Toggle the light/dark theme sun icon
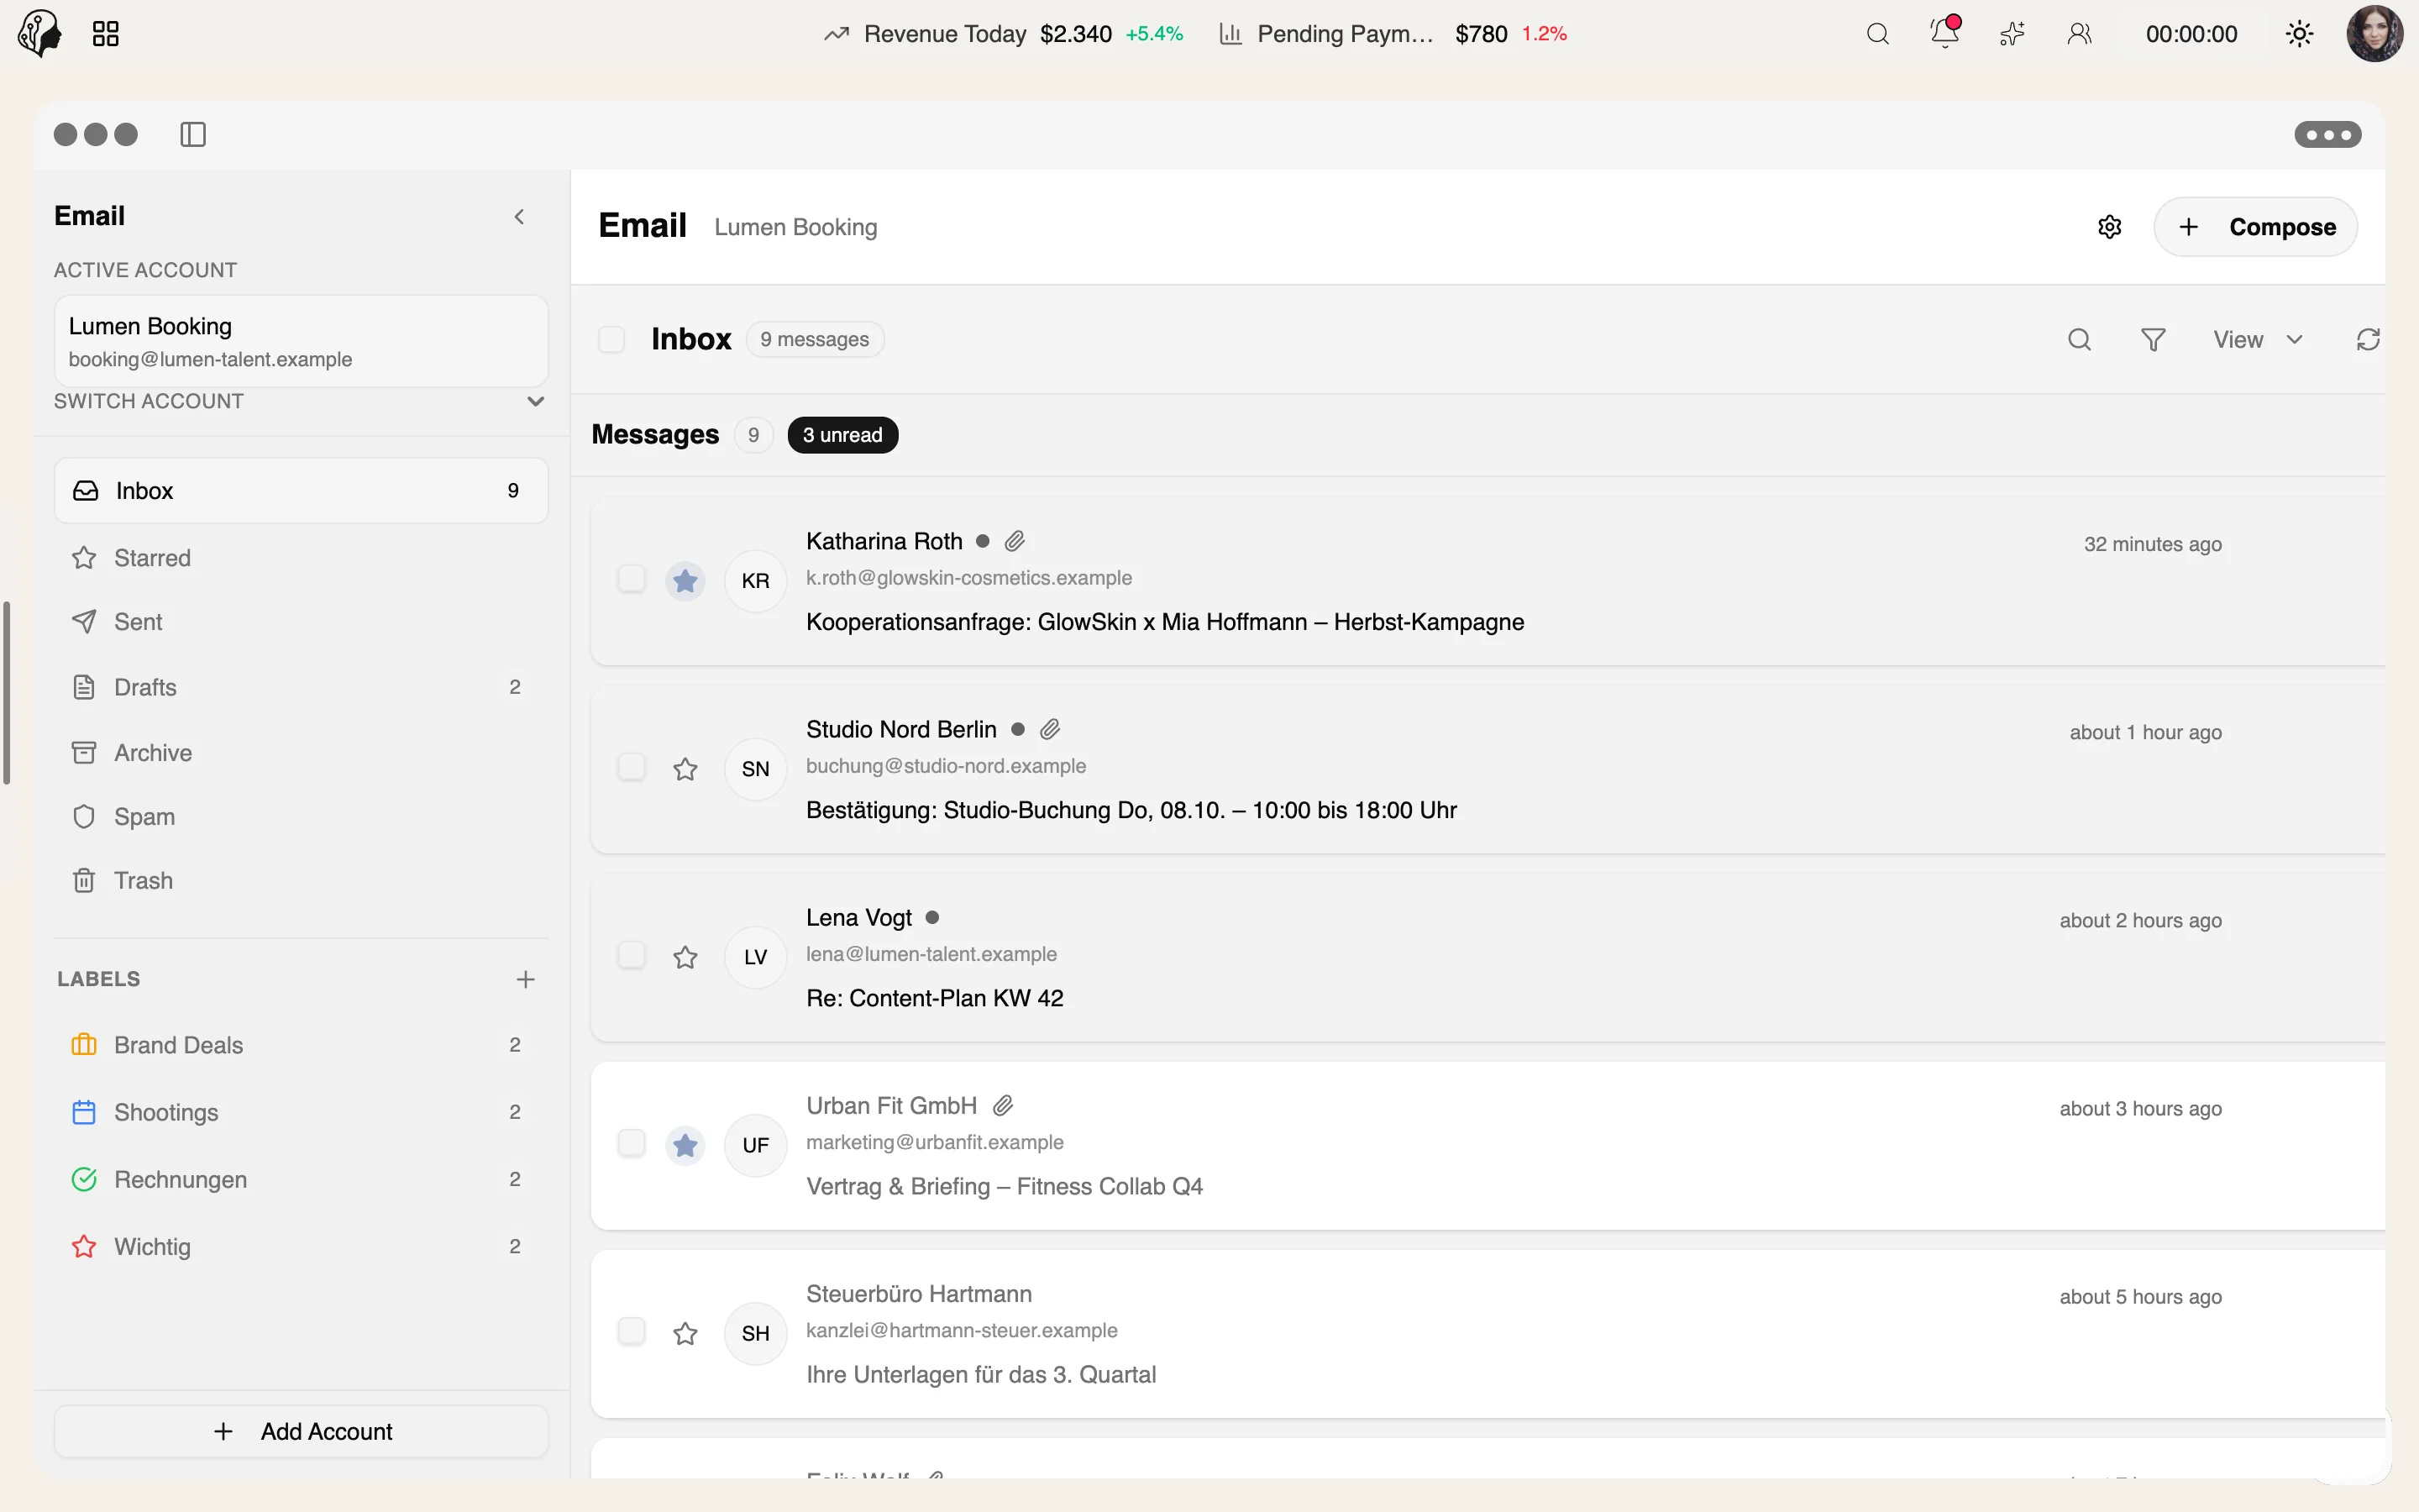This screenshot has width=2419, height=1512. coord(2299,34)
